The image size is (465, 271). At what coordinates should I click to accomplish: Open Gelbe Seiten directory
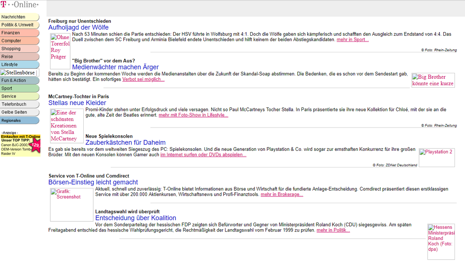[x=20, y=112]
